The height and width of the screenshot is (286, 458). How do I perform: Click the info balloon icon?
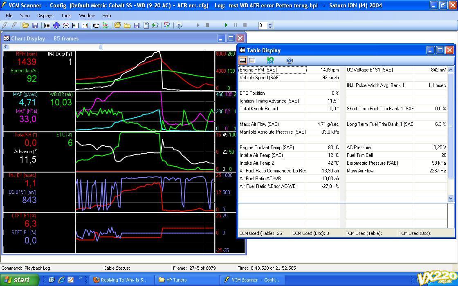180,25
